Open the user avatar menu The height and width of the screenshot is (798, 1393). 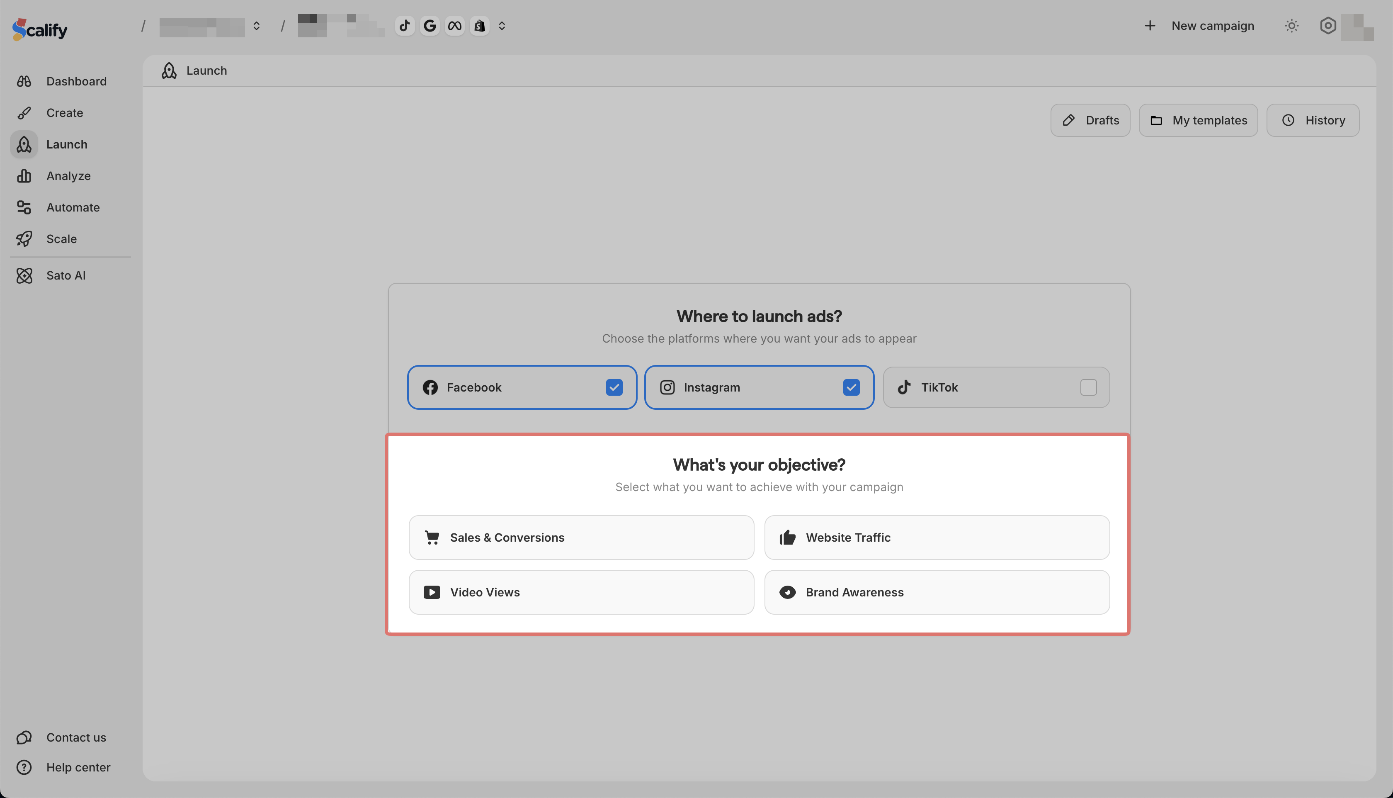click(x=1357, y=27)
